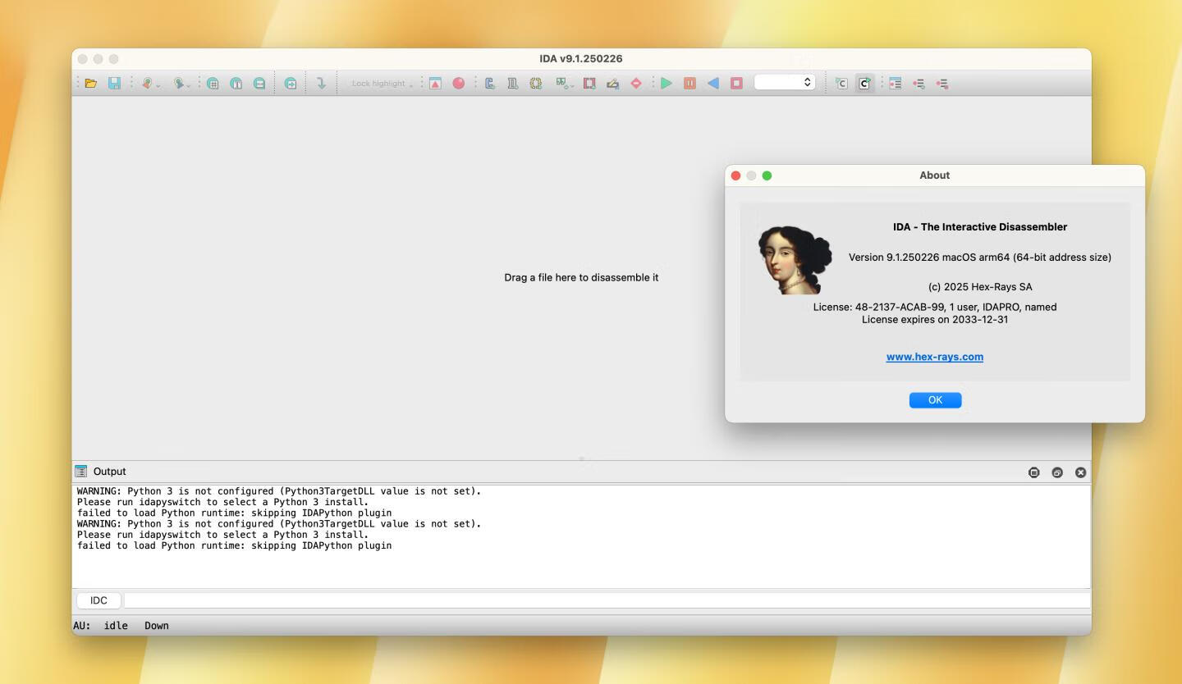Click the blue left triangle debugger icon
This screenshot has height=684, width=1182.
click(x=713, y=83)
